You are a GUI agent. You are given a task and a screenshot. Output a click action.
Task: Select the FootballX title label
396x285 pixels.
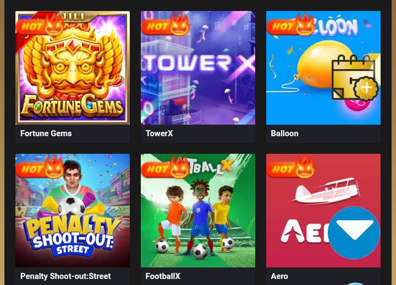pos(163,276)
